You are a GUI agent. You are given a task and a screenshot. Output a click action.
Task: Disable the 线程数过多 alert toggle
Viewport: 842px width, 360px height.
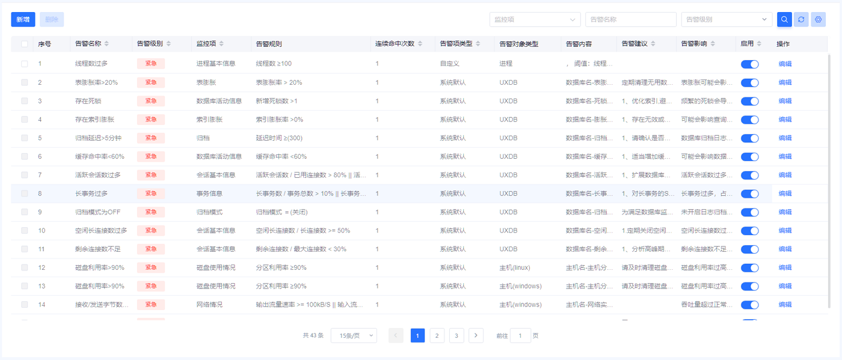[x=749, y=64]
